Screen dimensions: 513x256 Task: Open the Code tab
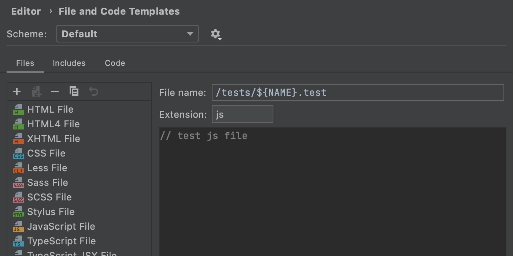click(x=115, y=63)
